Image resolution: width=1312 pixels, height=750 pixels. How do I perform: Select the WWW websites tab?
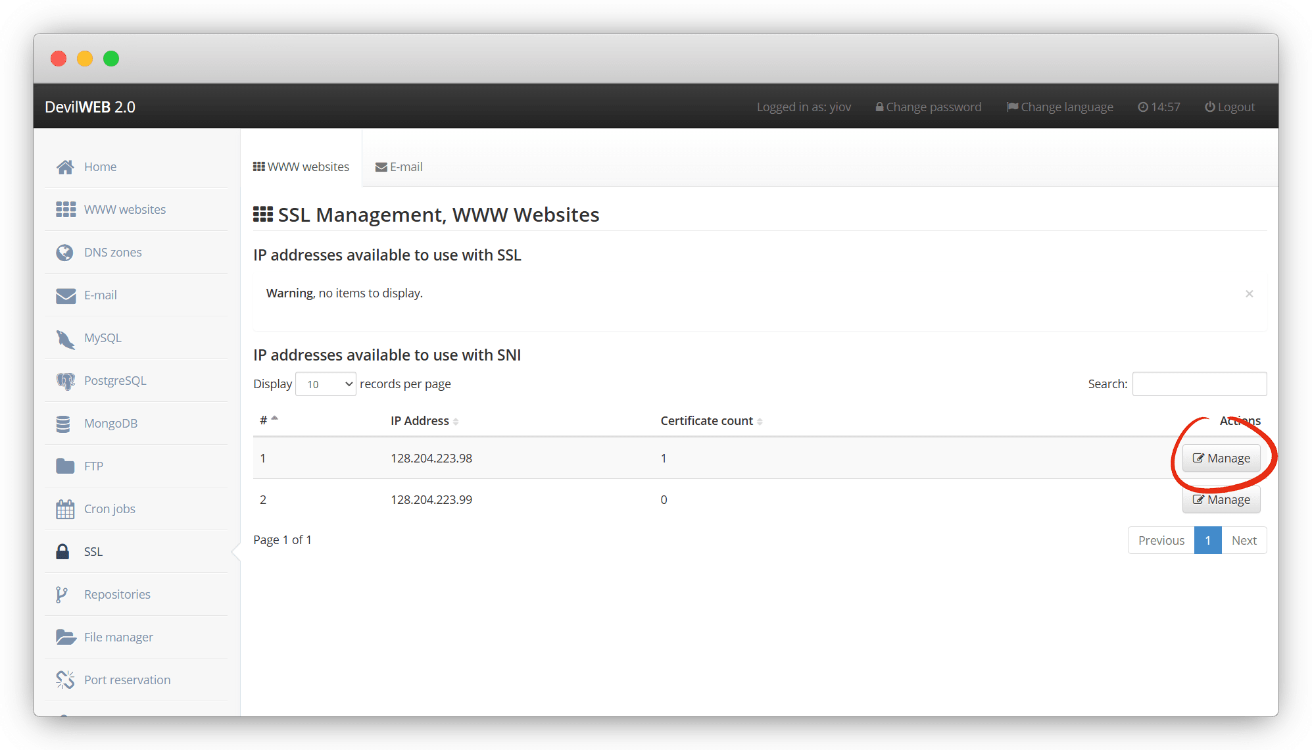(301, 167)
